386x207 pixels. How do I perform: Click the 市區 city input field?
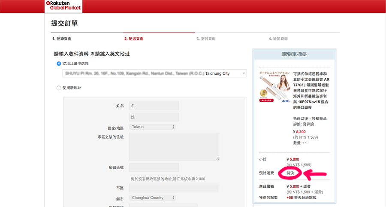(174, 188)
